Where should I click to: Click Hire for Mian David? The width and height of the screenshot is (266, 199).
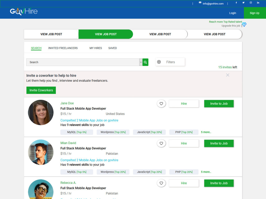coord(184,143)
